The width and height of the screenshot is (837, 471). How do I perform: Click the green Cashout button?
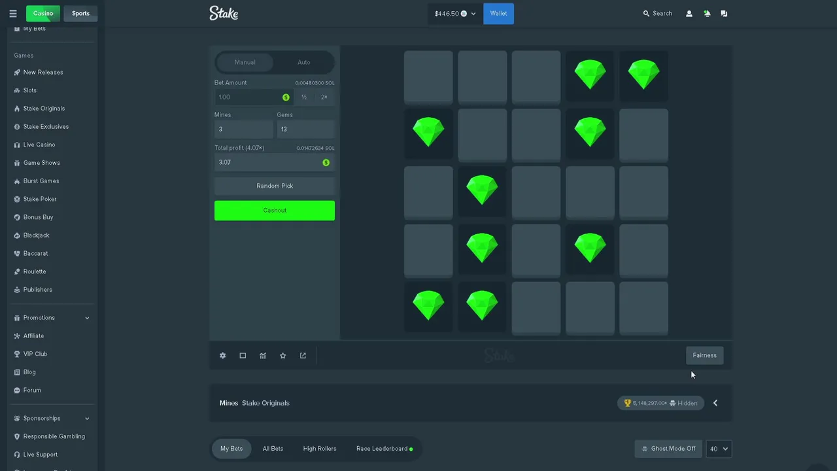pyautogui.click(x=275, y=210)
